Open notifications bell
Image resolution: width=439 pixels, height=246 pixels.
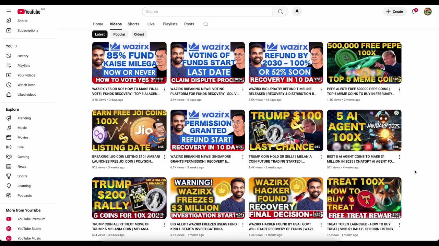click(x=414, y=12)
